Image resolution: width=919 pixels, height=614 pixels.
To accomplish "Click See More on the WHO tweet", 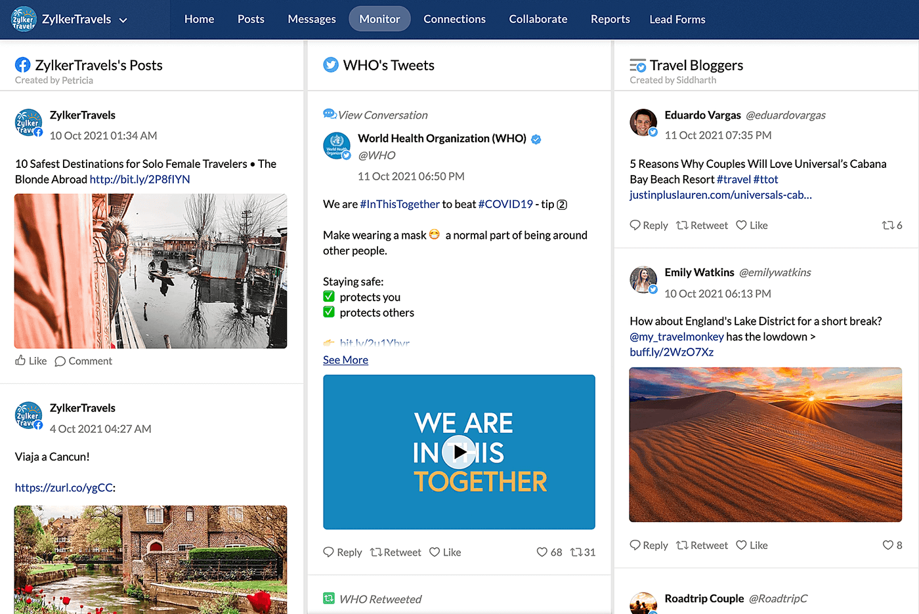I will [345, 359].
